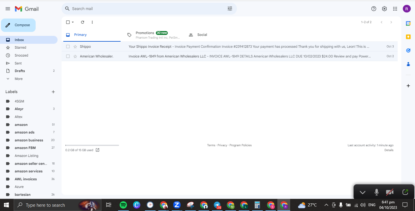Viewport: 415px width, 211px height.
Task: Click the Compose button
Action: pyautogui.click(x=18, y=25)
